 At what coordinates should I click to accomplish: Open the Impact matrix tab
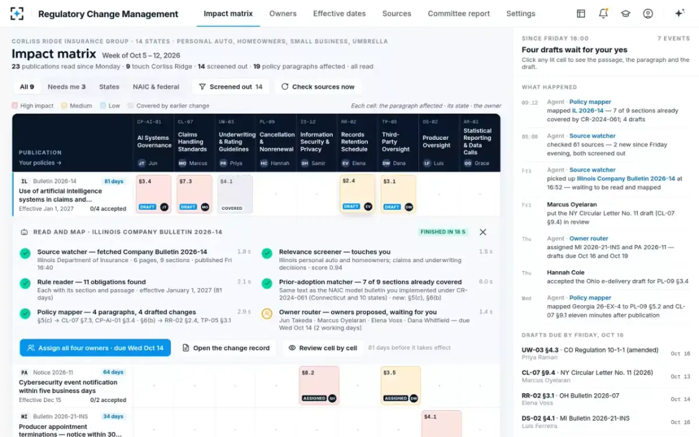point(228,13)
